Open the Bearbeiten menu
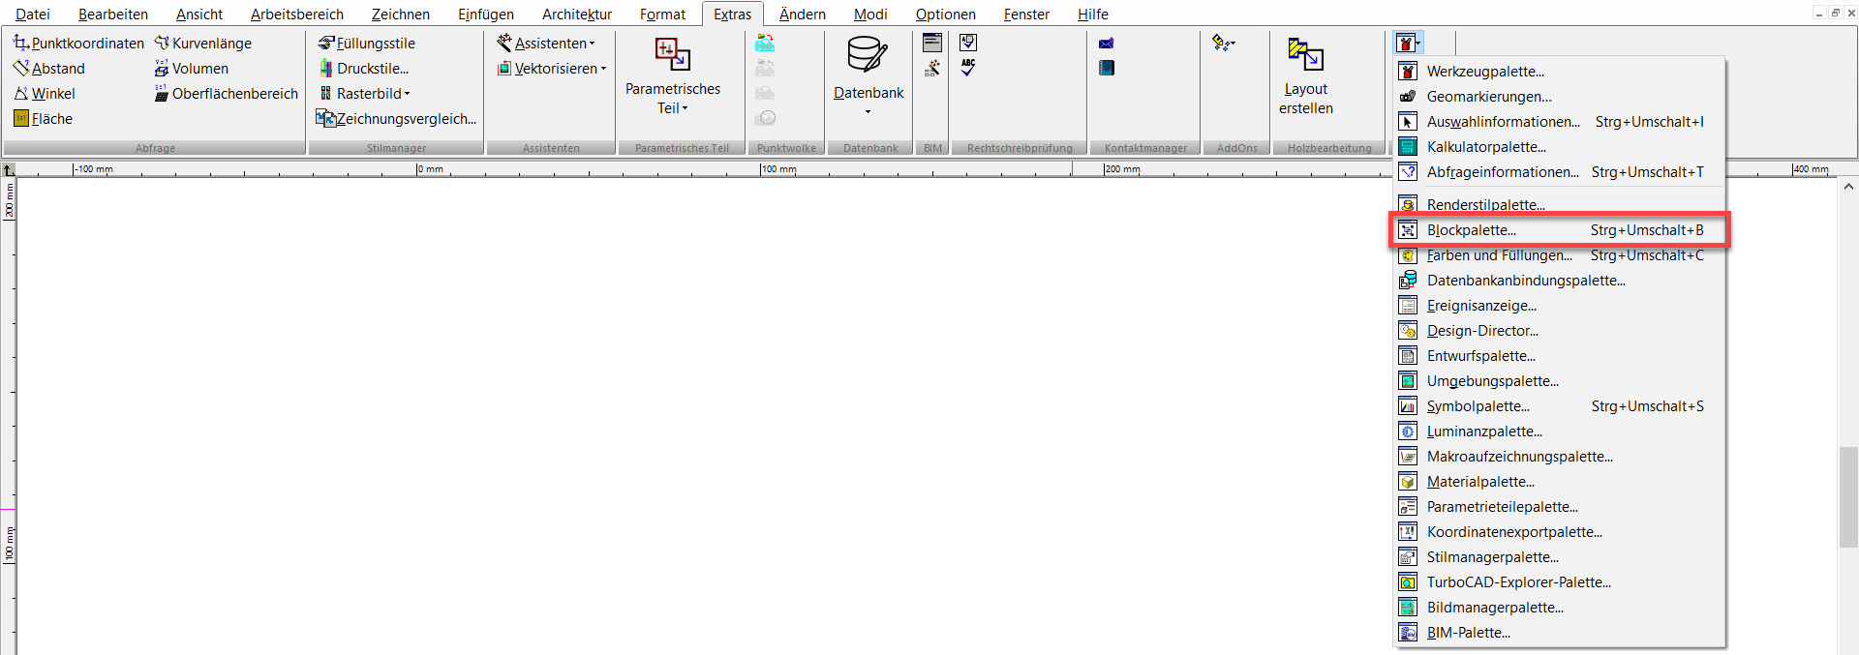 (113, 15)
